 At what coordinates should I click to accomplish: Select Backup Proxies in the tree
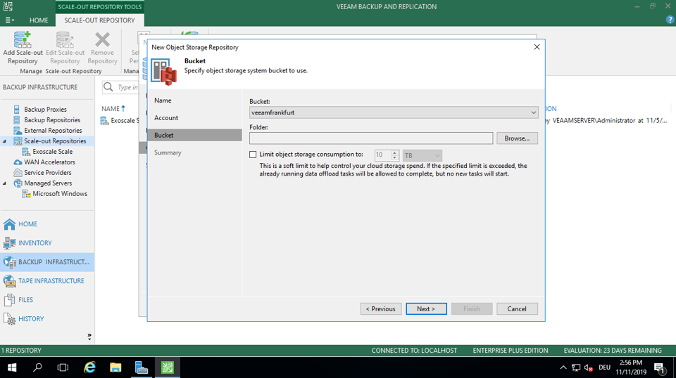[x=45, y=110]
